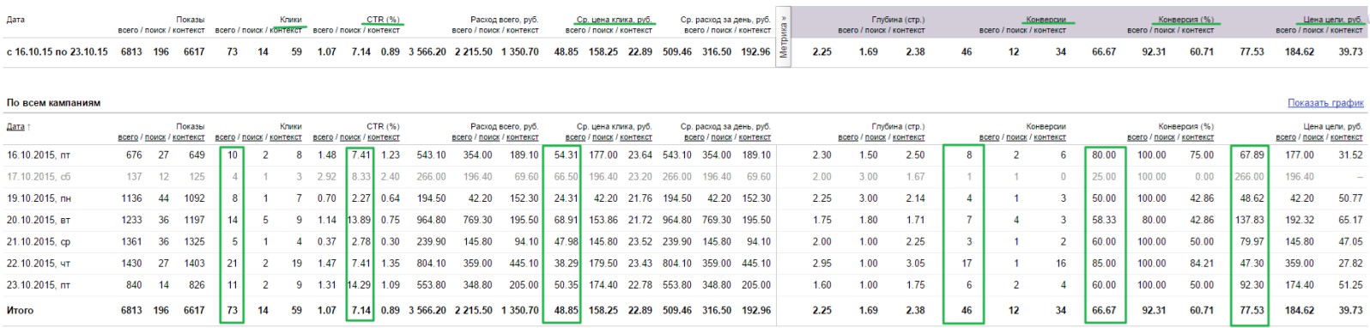The image size is (1370, 328).
Task: Click impressions value 1361
Action: pos(131,241)
